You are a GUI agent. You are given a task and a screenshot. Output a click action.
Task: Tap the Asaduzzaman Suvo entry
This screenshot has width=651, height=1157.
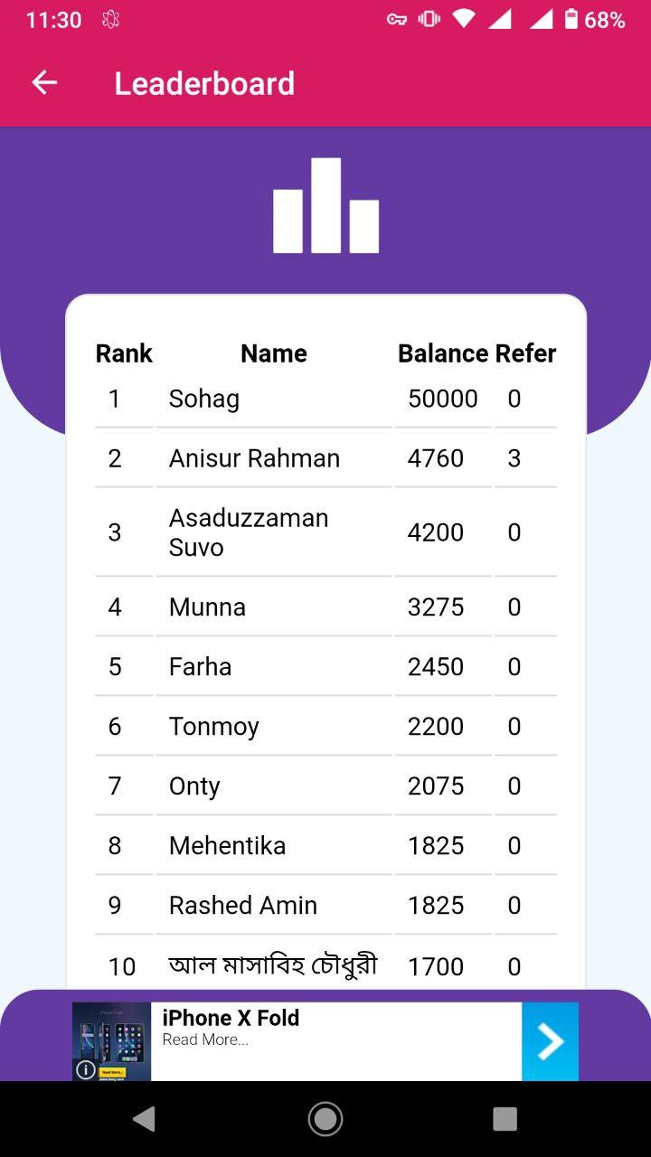tap(249, 532)
